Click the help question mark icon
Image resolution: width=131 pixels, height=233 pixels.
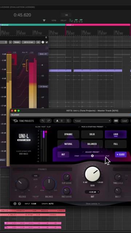point(19,204)
